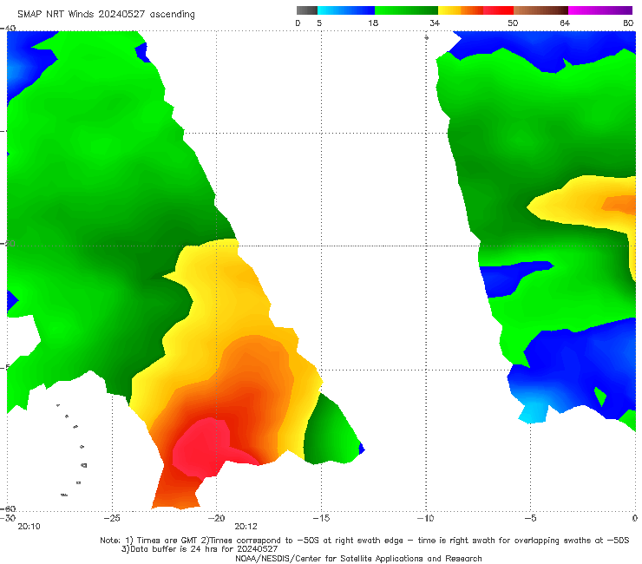The width and height of the screenshot is (642, 564).
Task: Click the light cyan low-wind patch
Action: coord(533,414)
